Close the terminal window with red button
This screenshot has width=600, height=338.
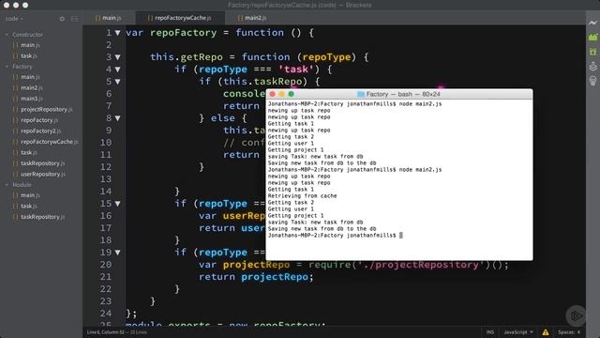click(x=273, y=94)
